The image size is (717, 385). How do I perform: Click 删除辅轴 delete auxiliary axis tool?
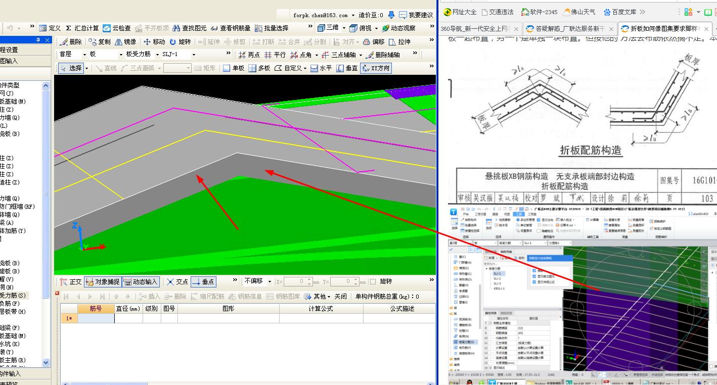(x=383, y=55)
